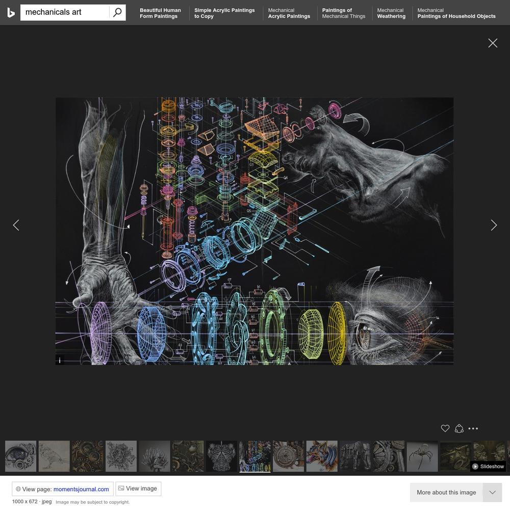Open the dark olive machinery thumbnail after the spider

coord(456,456)
